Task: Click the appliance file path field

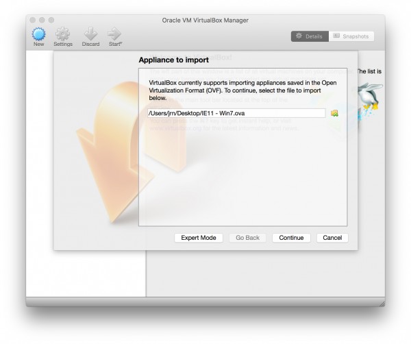Action: click(236, 113)
